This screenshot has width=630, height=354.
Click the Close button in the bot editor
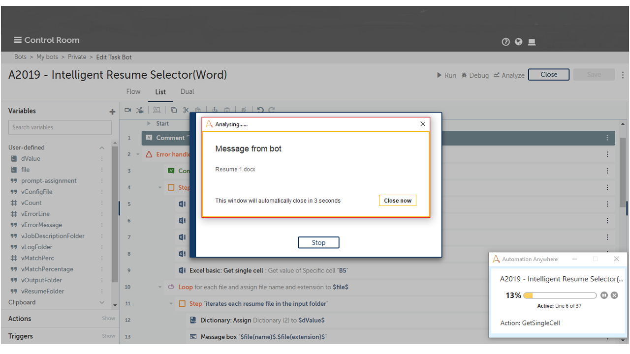tap(549, 75)
